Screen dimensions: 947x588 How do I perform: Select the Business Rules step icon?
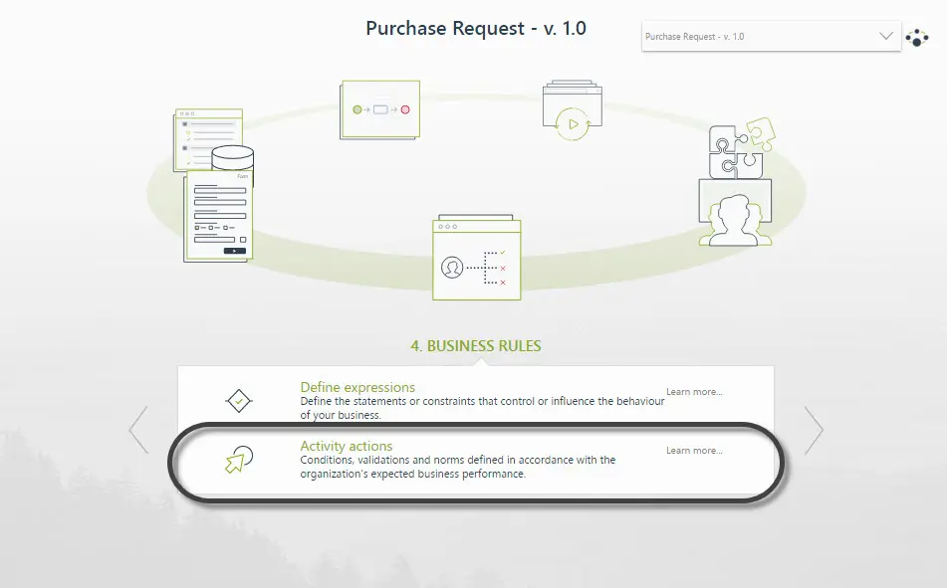click(x=477, y=258)
